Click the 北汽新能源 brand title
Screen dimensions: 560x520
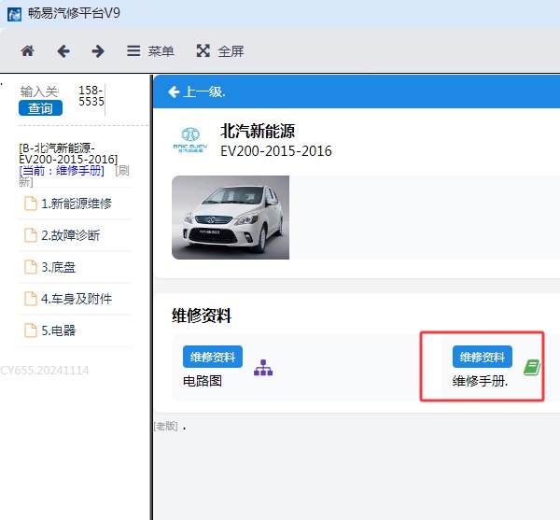tap(258, 131)
